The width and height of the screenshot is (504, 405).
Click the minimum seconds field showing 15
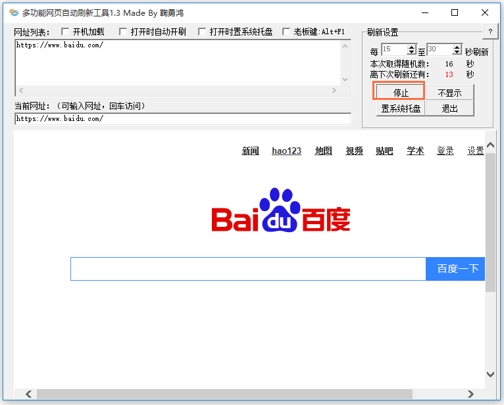(x=394, y=49)
